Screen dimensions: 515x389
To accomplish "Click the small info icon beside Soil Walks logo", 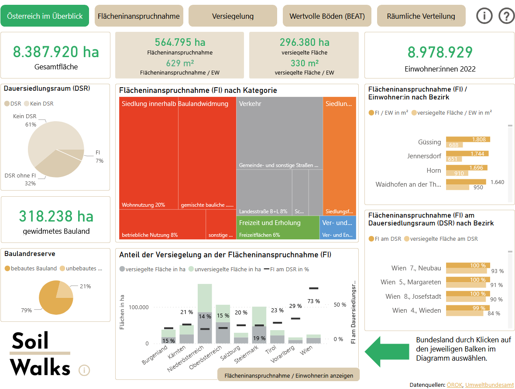I will tap(84, 370).
